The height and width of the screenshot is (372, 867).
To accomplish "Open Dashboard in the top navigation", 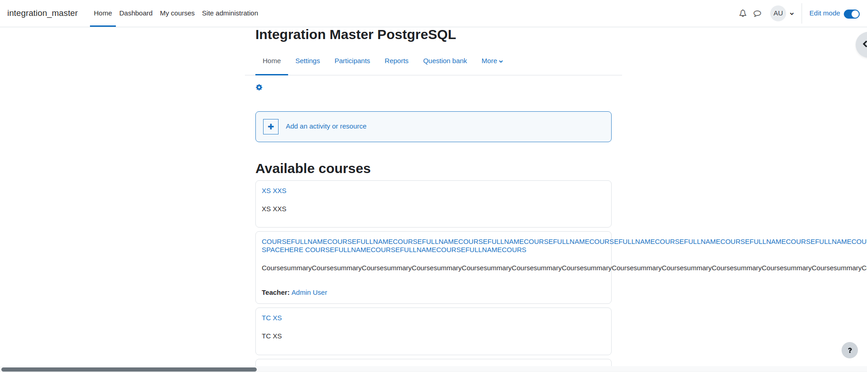I will (x=136, y=13).
